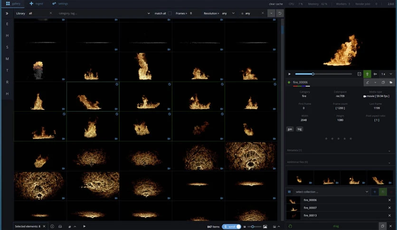Set the preview playback scrubber position
Image resolution: width=397 pixels, height=230 pixels.
(313, 74)
